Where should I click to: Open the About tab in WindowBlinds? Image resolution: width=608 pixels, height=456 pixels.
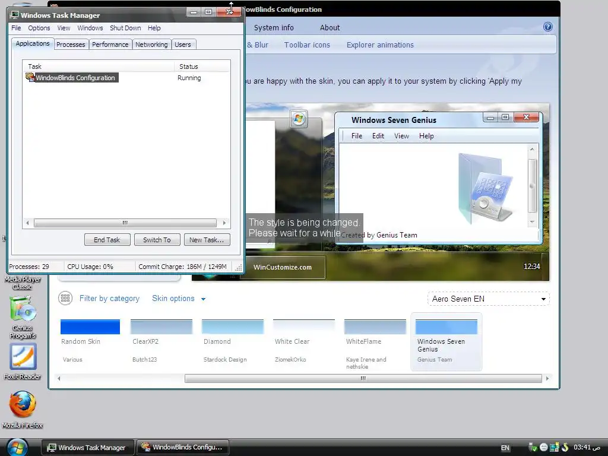[330, 27]
